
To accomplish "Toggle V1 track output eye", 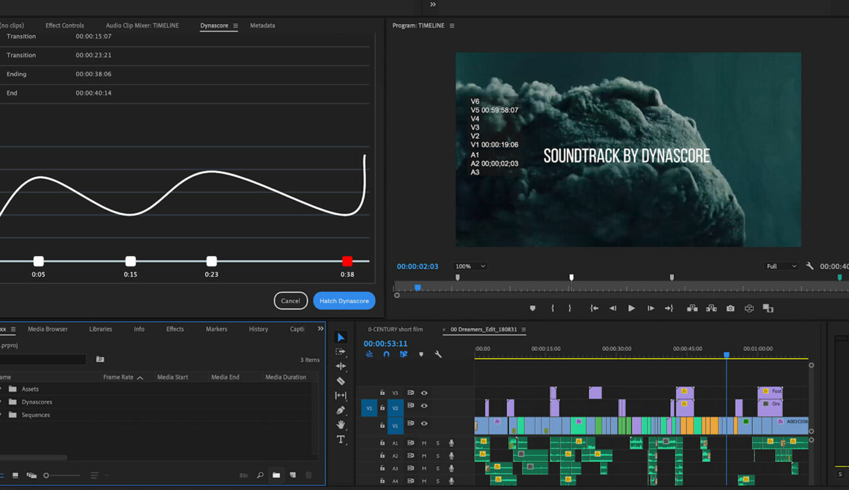I will [424, 423].
